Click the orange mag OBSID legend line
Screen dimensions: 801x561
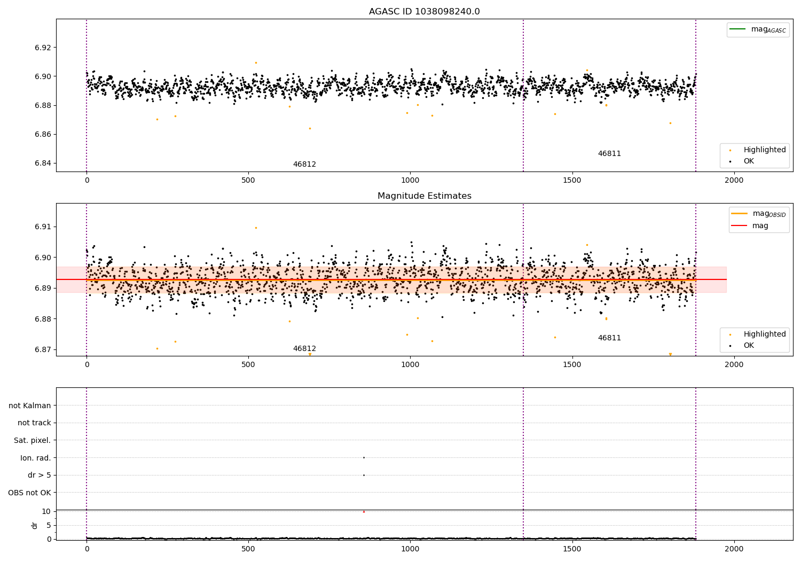click(740, 213)
